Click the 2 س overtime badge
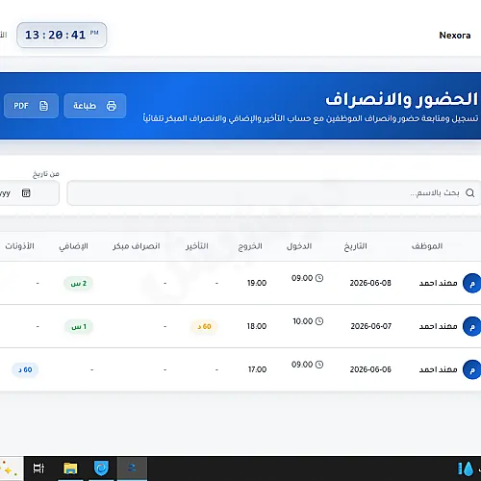The width and height of the screenshot is (481, 481). [79, 284]
